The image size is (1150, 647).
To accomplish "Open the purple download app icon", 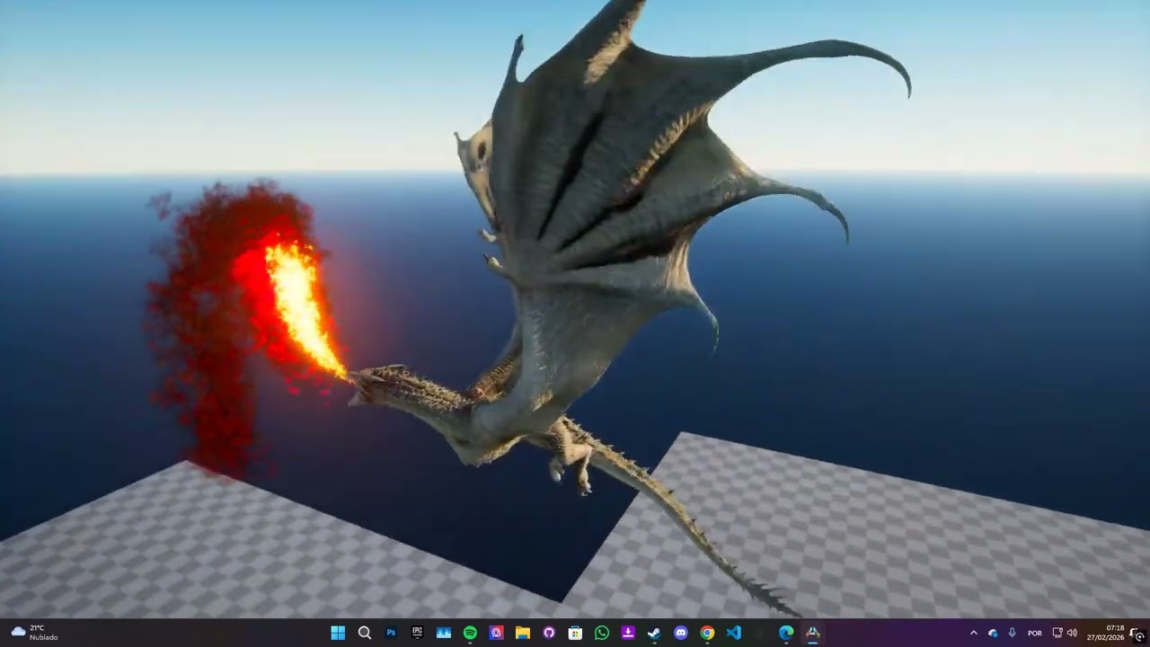I will [628, 633].
